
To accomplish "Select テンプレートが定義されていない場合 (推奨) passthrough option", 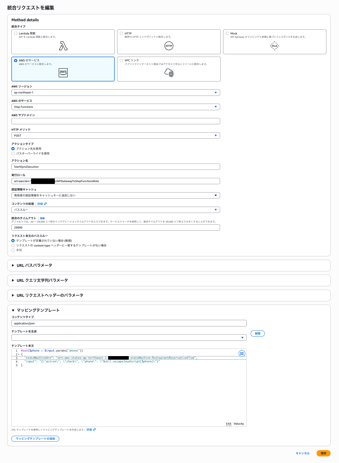I will click(x=13, y=240).
